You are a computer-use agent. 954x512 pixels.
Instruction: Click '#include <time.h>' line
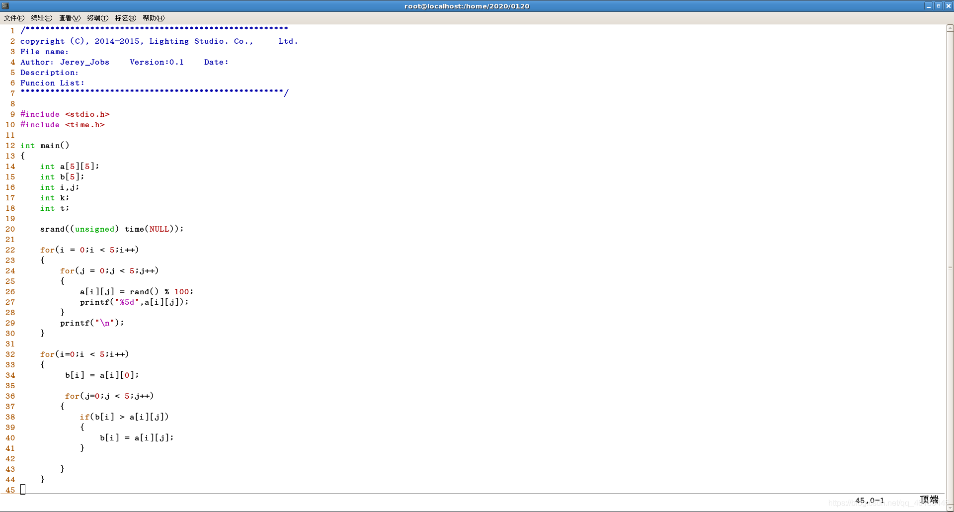click(62, 125)
